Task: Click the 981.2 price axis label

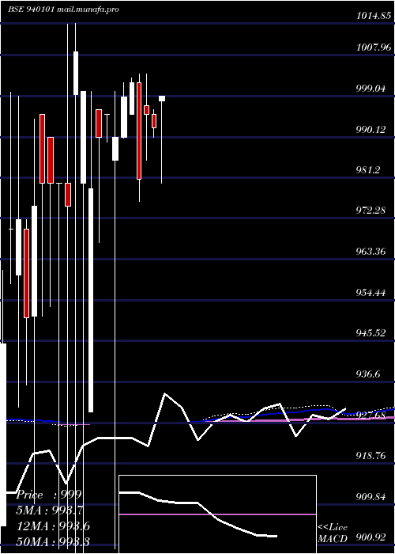Action: point(368,170)
